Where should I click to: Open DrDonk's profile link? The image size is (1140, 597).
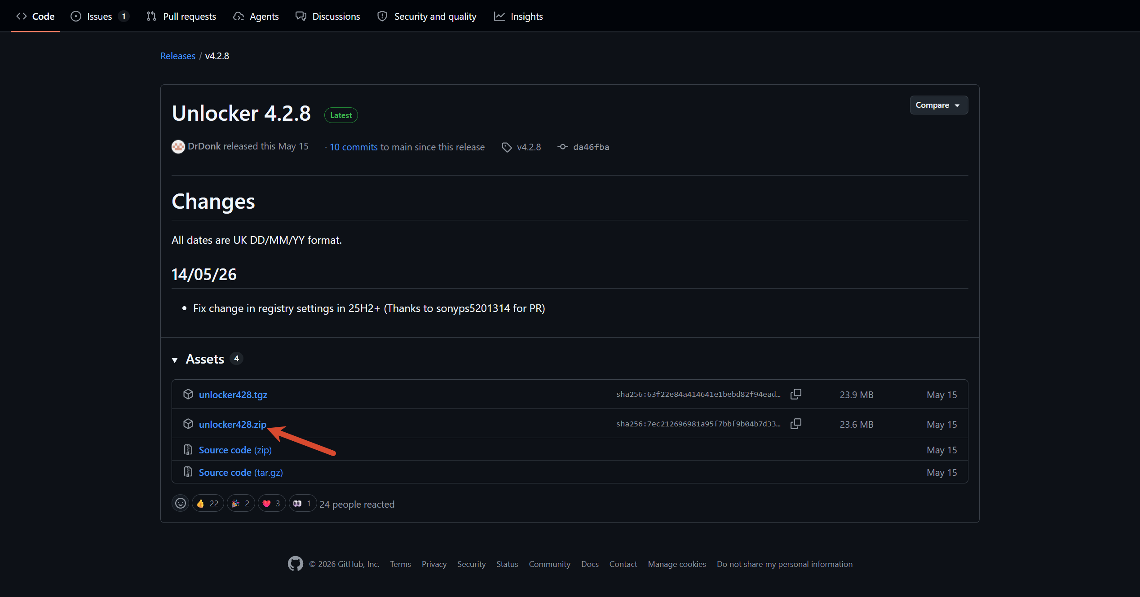[x=204, y=146]
